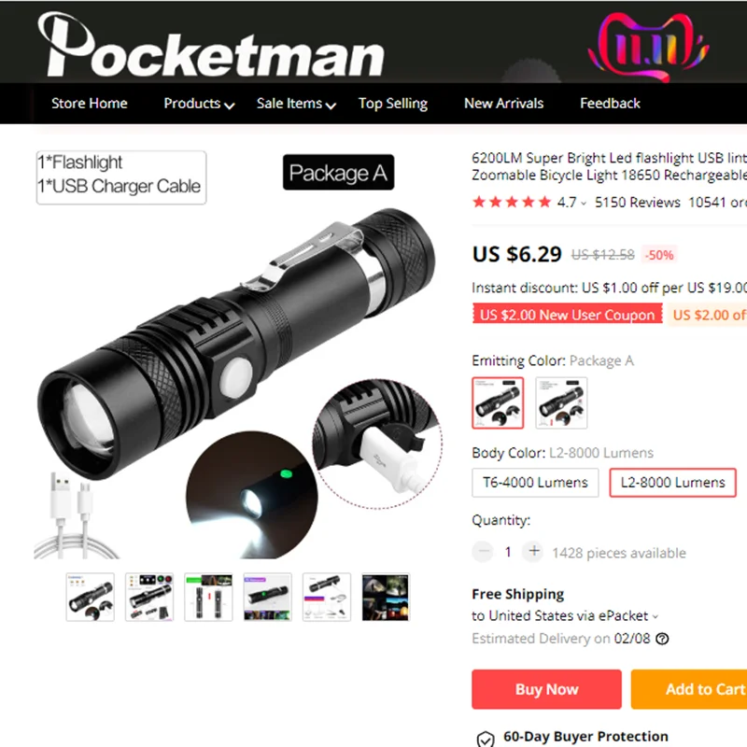Click the Pocketman store logo
The width and height of the screenshot is (747, 747).
coord(211,45)
